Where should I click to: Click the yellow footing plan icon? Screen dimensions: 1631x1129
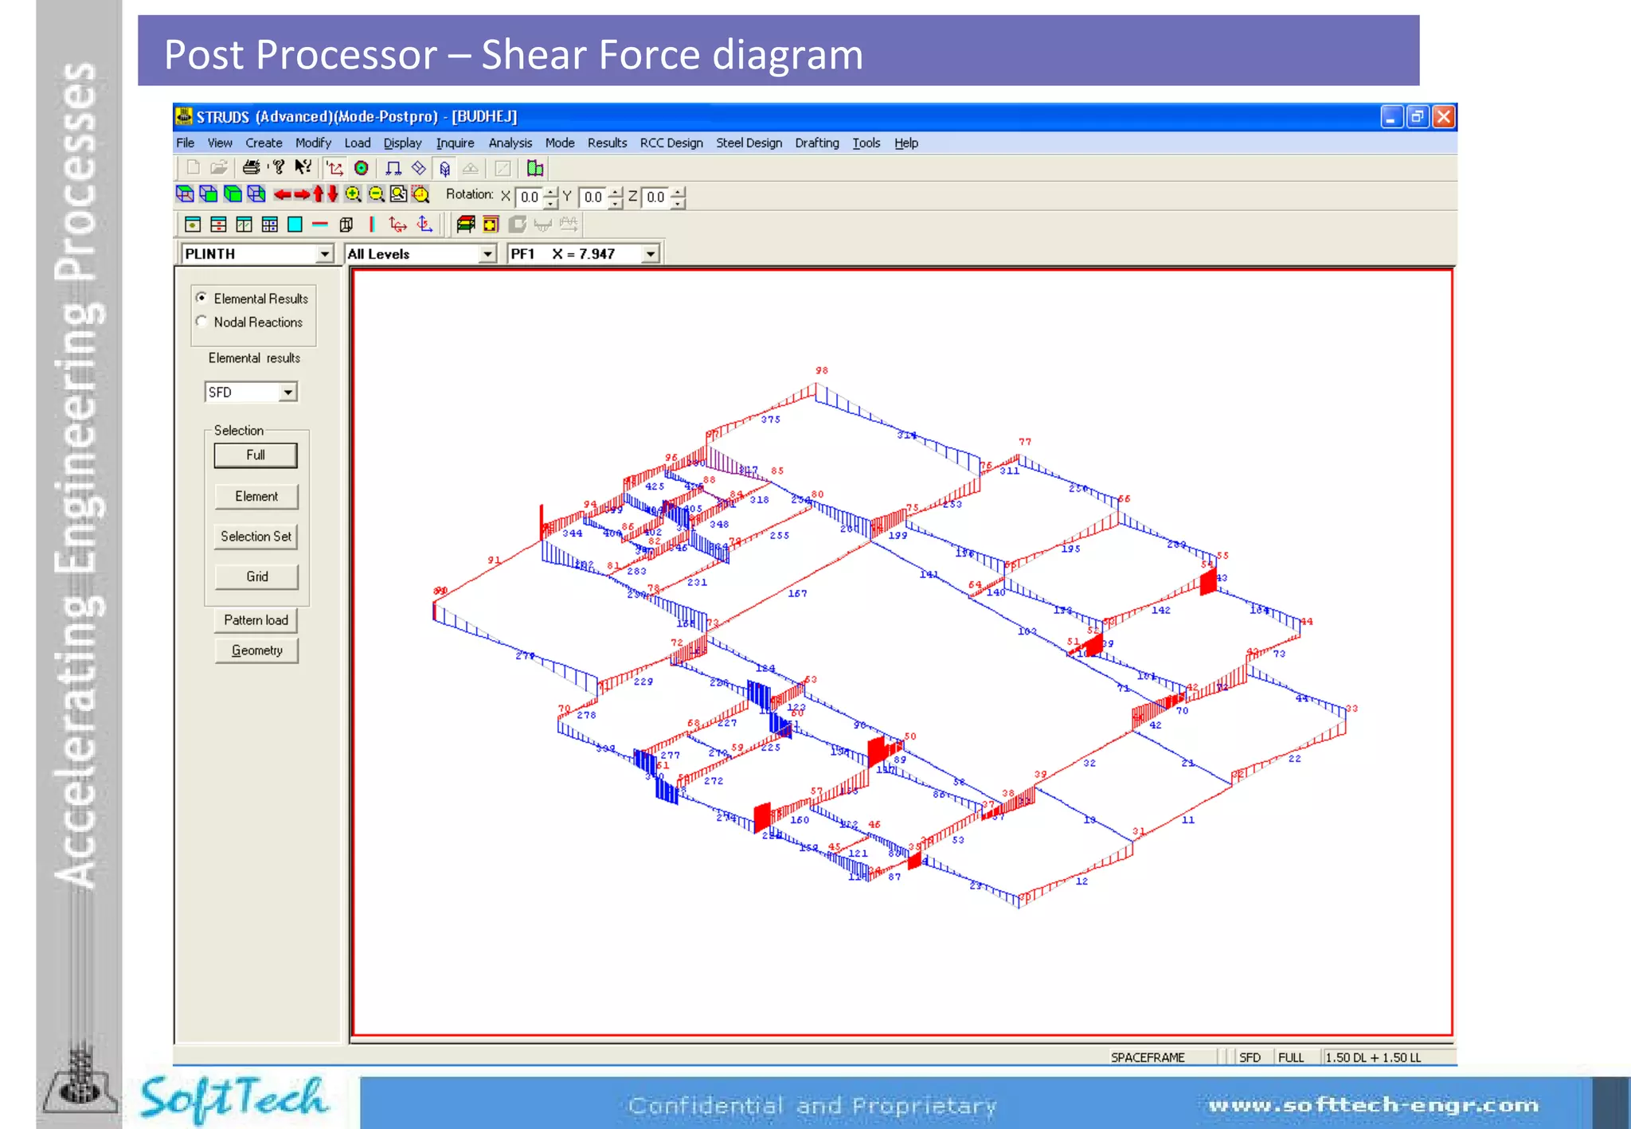[x=491, y=225]
